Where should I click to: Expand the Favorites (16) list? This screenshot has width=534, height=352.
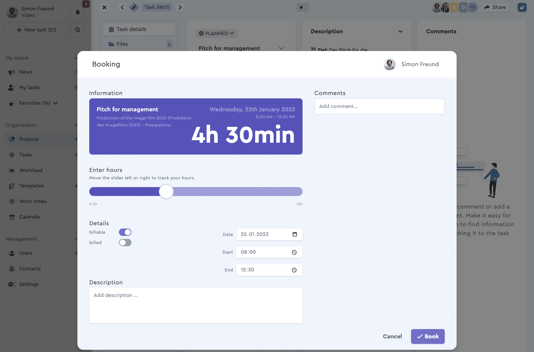click(x=56, y=103)
